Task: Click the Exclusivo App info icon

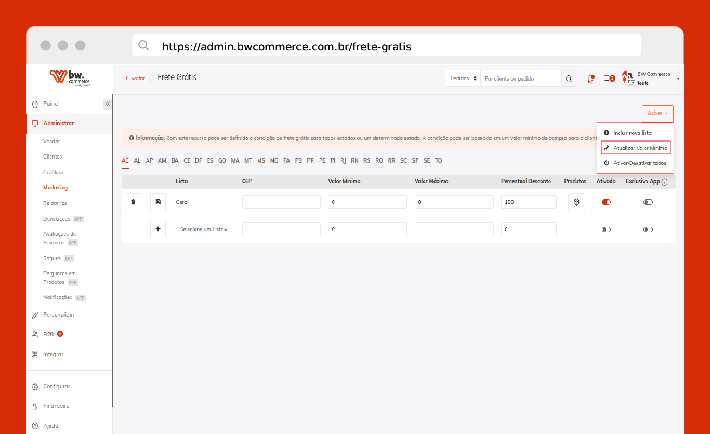Action: [665, 182]
